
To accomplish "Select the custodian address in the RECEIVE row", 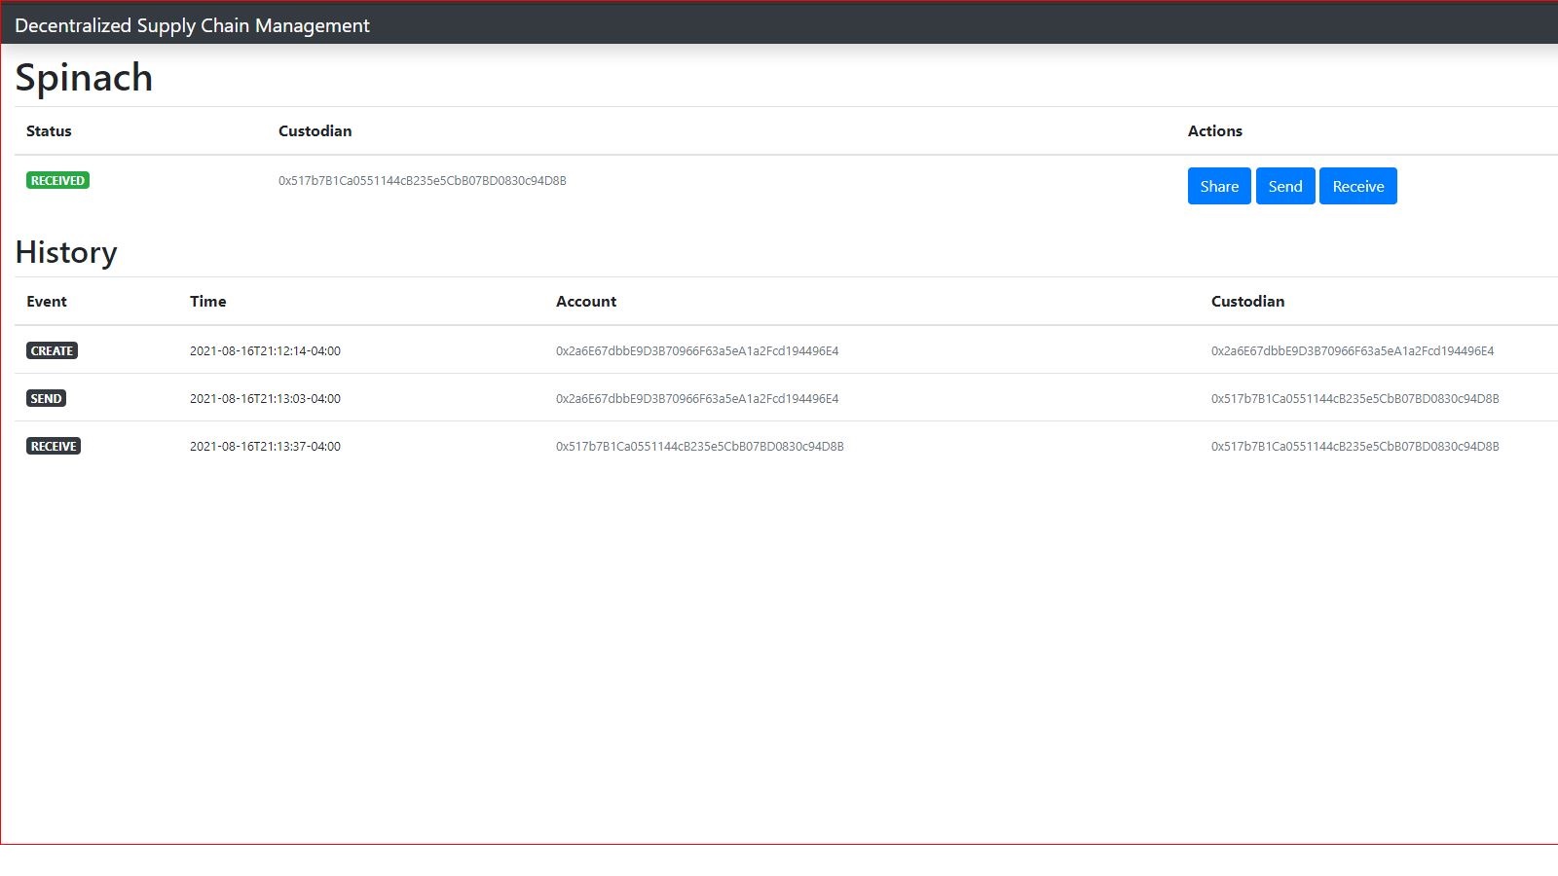I will (x=1355, y=446).
